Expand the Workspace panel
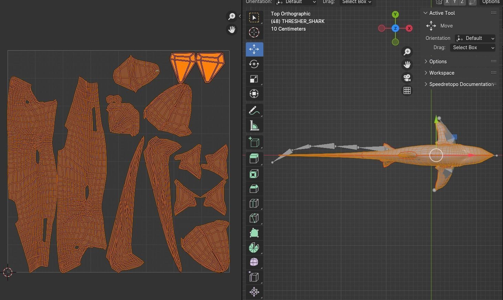The image size is (503, 300). (426, 73)
